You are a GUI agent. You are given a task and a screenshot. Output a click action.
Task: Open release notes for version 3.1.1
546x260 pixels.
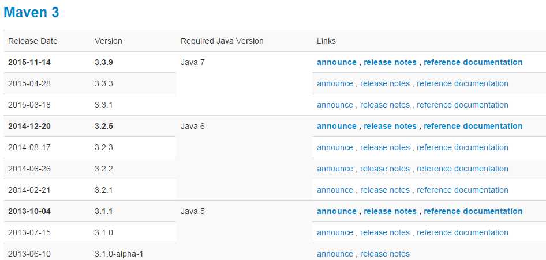(390, 211)
